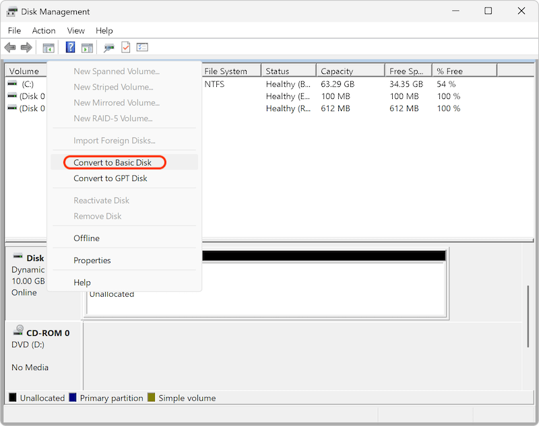
Task: Click the red checkmark toolbar icon
Action: tap(126, 47)
